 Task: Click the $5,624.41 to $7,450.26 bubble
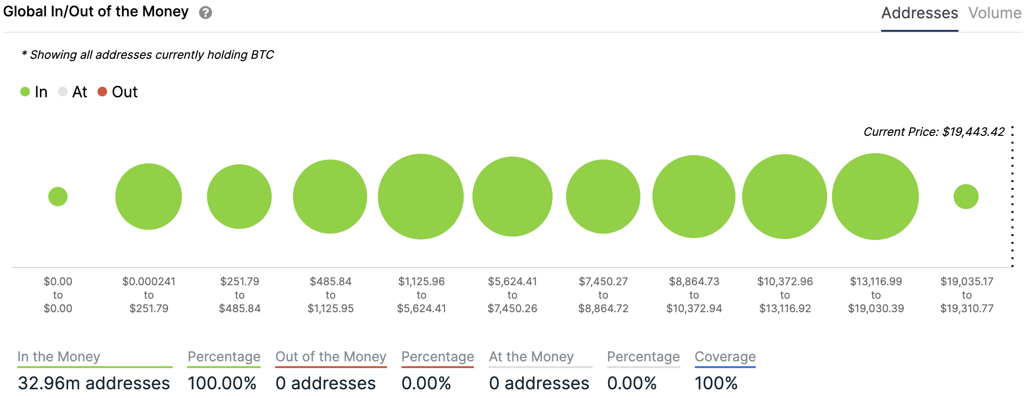(x=512, y=197)
